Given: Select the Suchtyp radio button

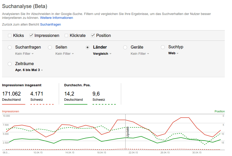Looking at the screenshot, I should (163, 47).
